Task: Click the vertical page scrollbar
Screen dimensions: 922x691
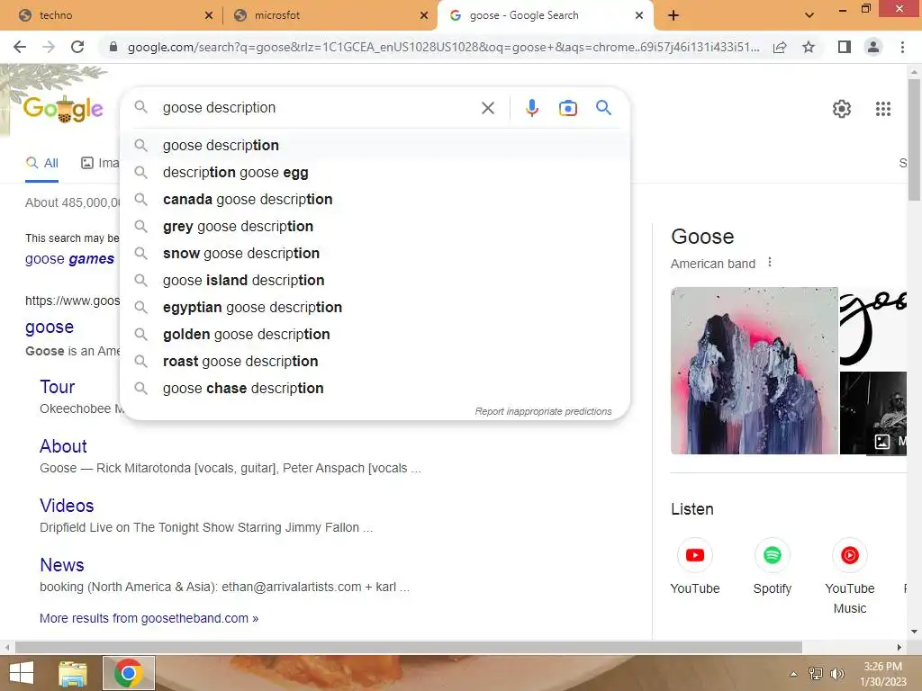Action: point(914,139)
